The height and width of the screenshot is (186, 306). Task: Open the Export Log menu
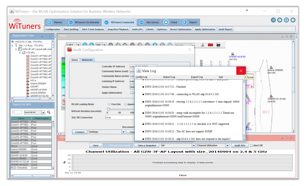pos(197,77)
